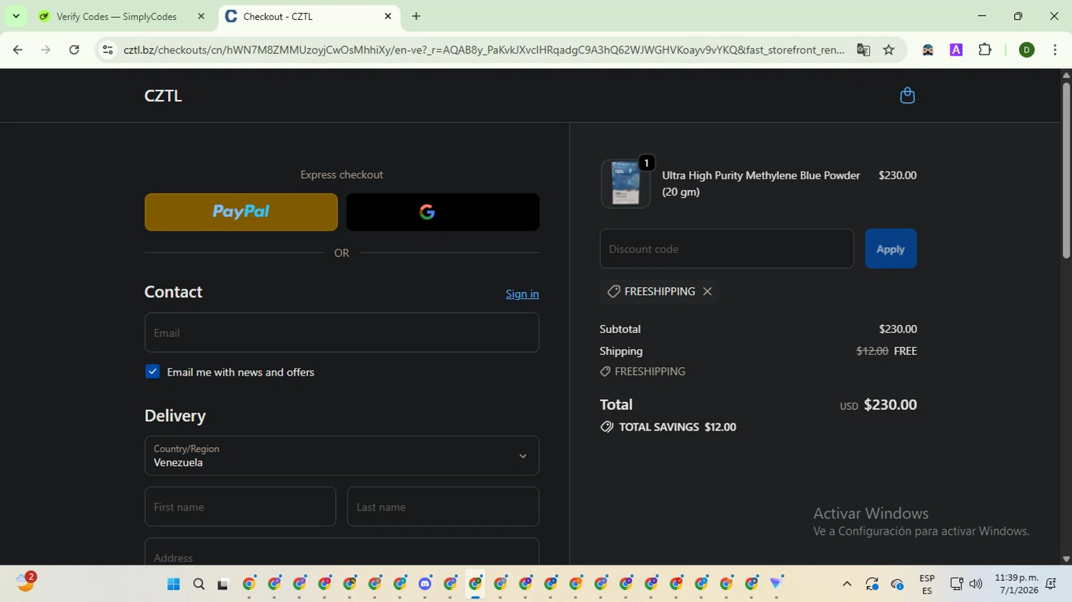Click the 'TOTAL SAVINGS $12.00' text
1072x602 pixels.
coord(678,427)
